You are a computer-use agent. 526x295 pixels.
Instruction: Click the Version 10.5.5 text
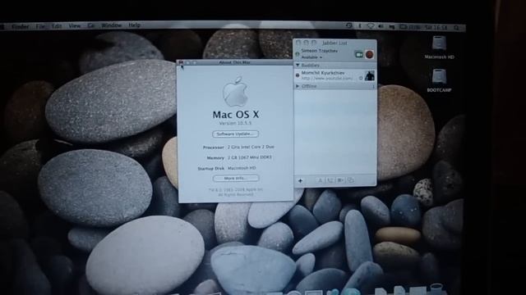pos(235,123)
